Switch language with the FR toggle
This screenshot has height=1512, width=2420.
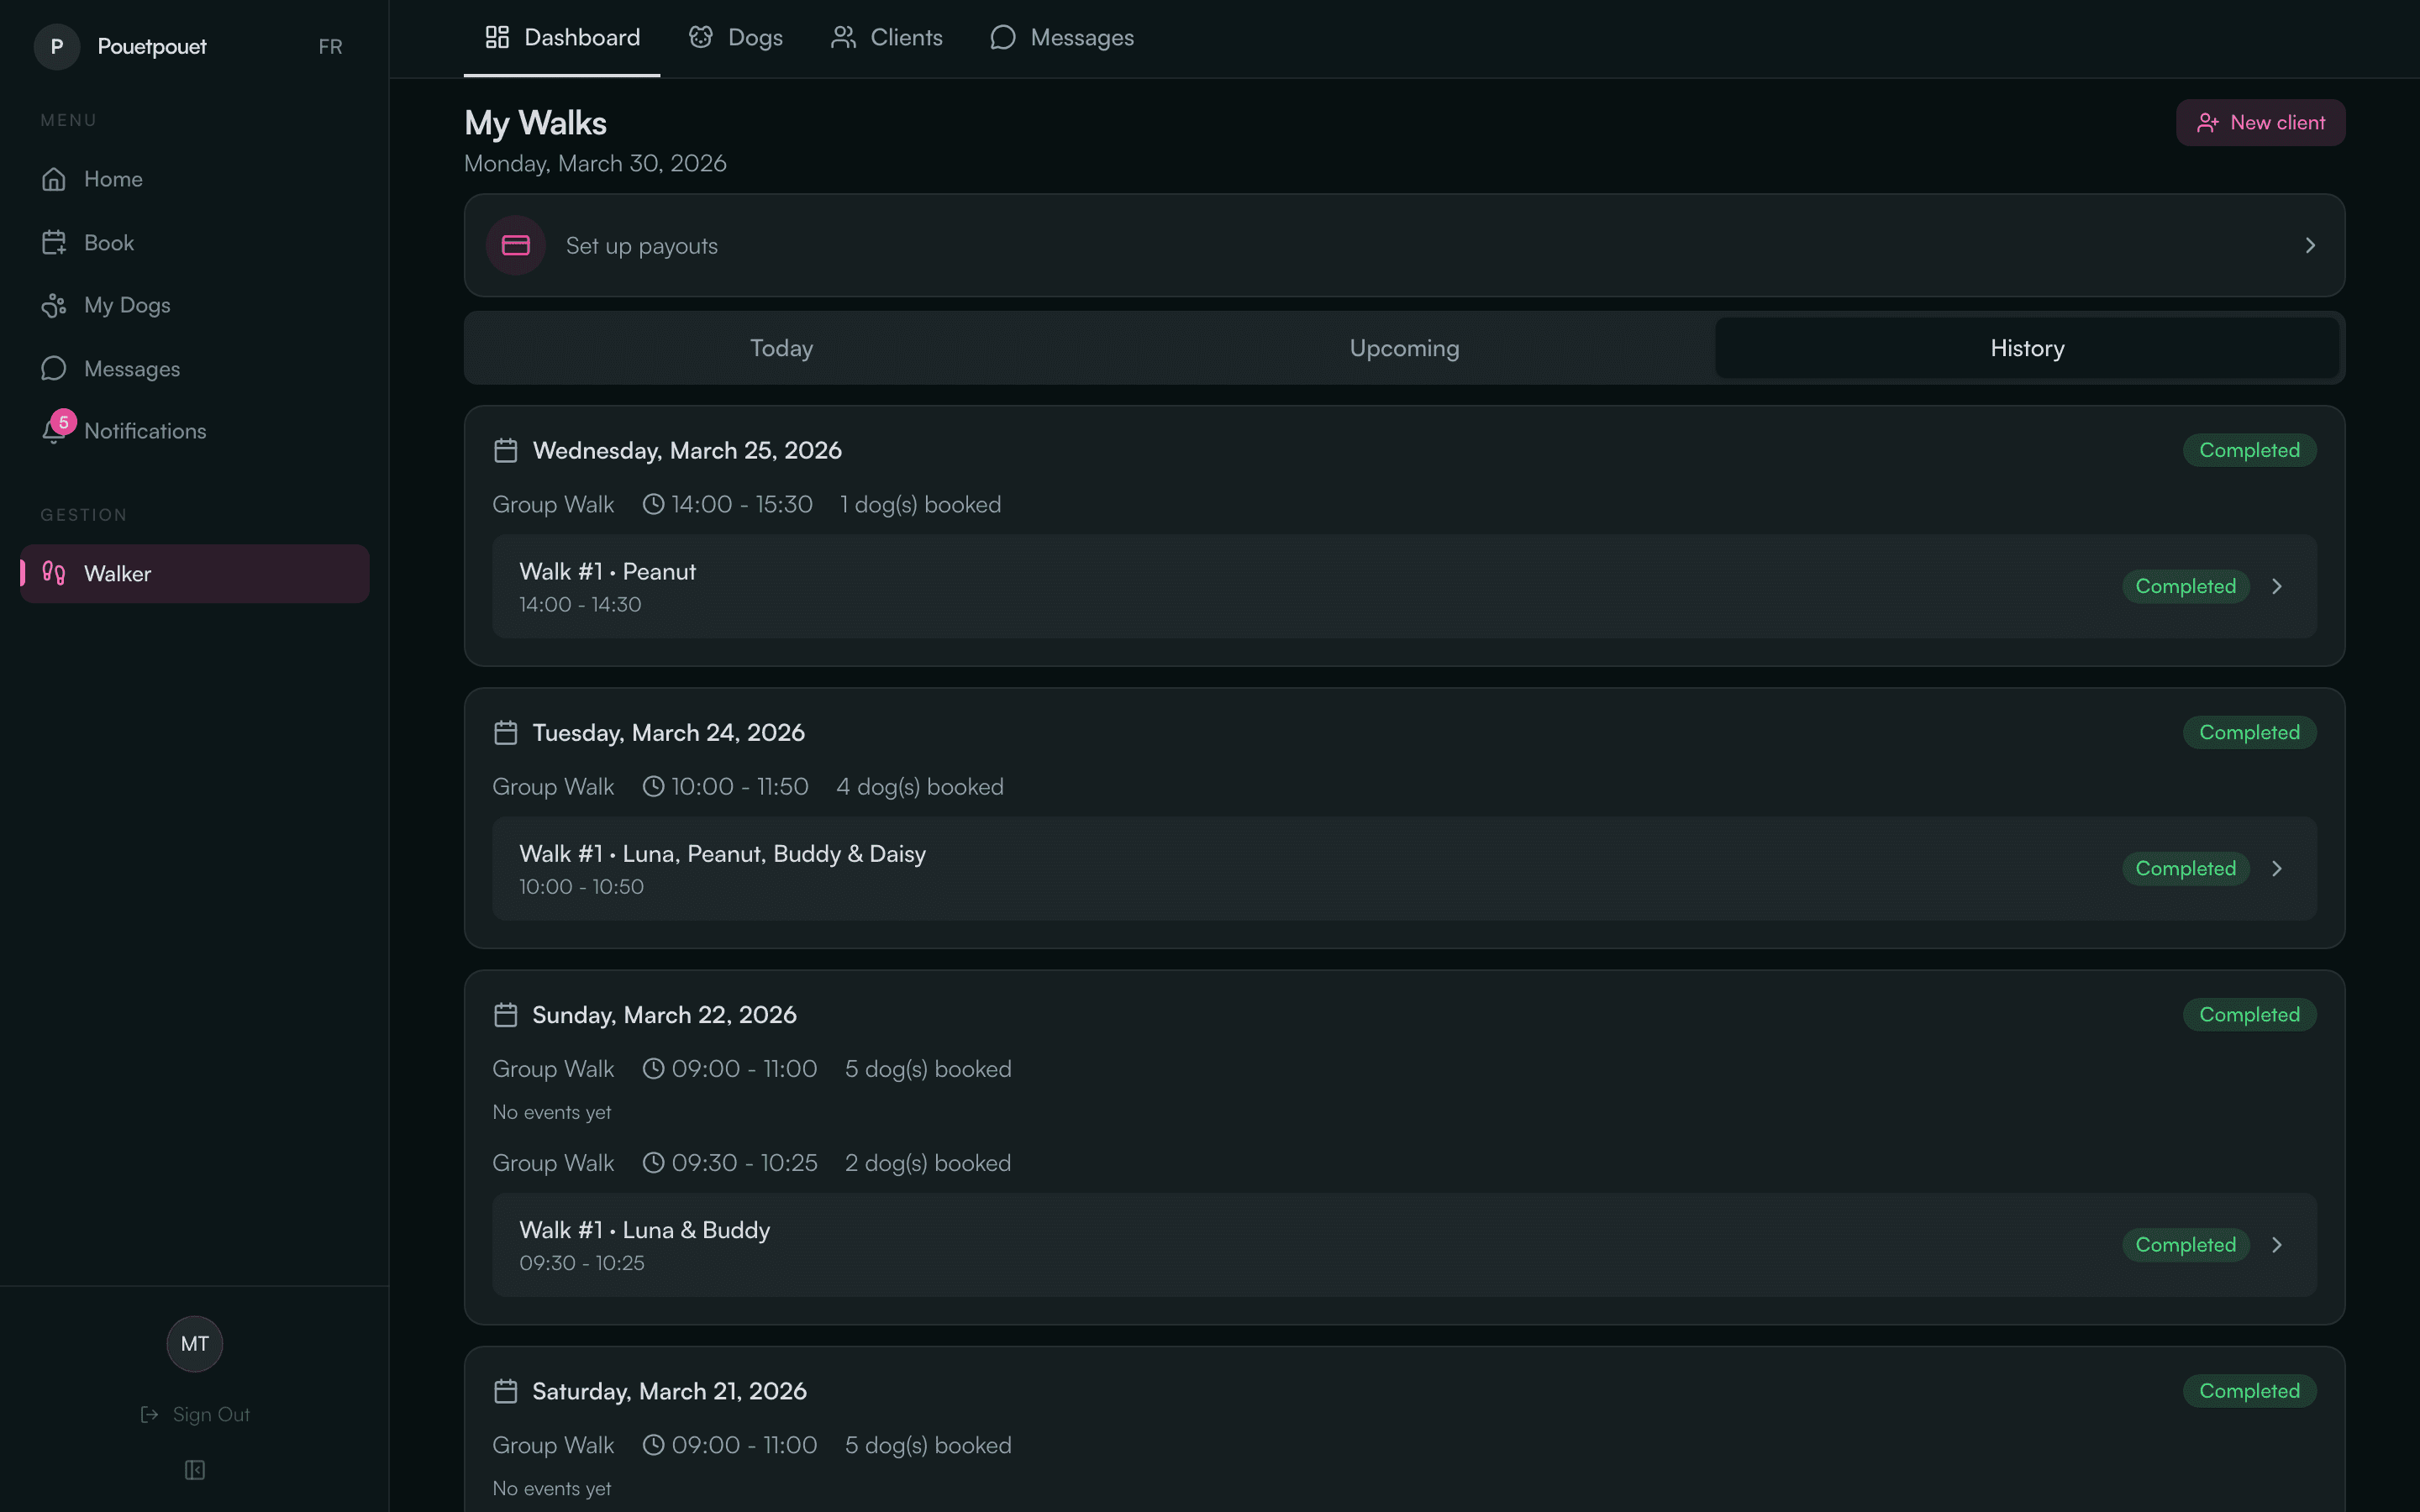tap(330, 47)
